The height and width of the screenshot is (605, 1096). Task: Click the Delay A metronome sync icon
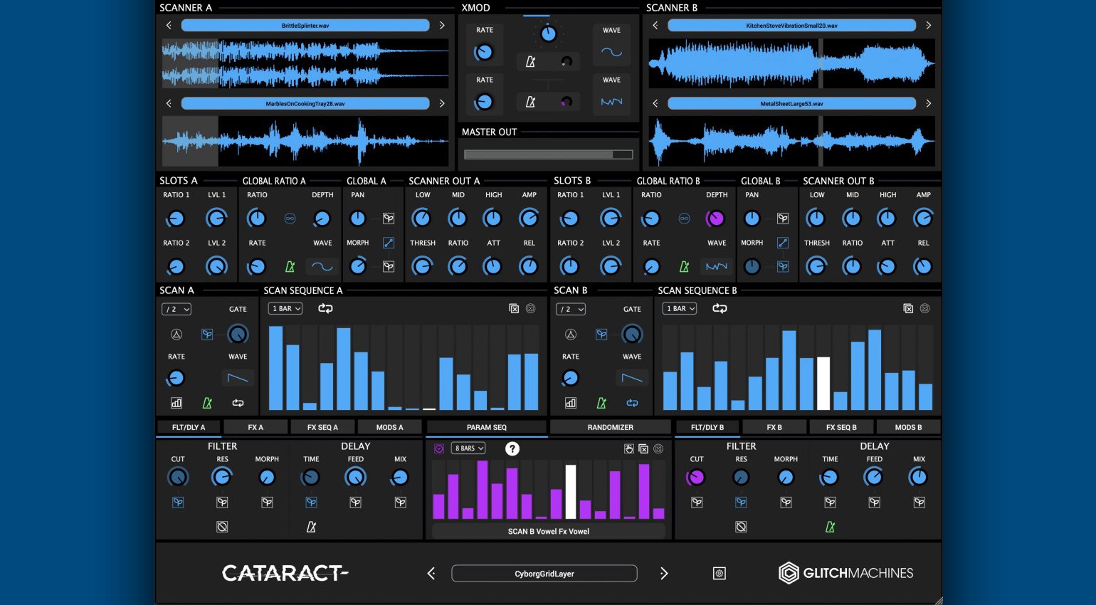pos(311,527)
